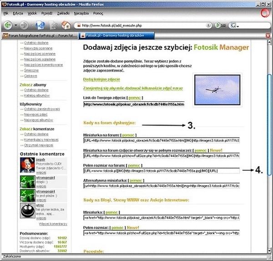Screen dimensions: 273x261
Task: Go to the Home page icon
Action: click(x=66, y=25)
